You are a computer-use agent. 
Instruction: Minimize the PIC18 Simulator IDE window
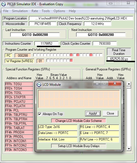111,3
